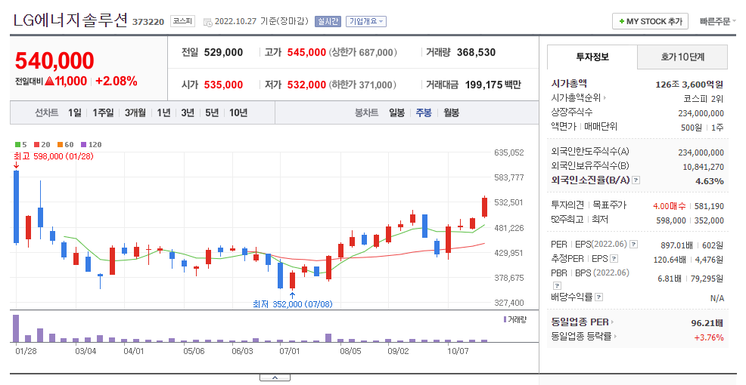Select 10년 line chart period

coord(238,112)
